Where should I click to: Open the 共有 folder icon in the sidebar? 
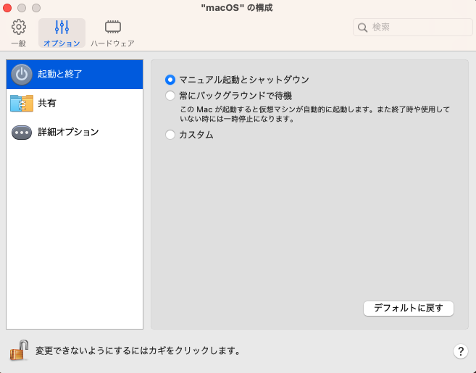coord(22,104)
